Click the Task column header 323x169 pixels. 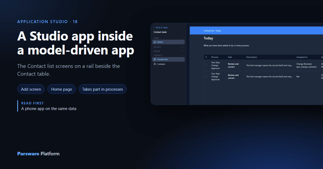click(x=230, y=57)
